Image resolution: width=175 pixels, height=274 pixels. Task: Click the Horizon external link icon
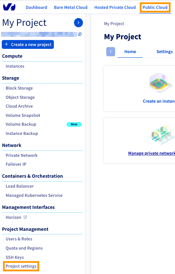pyautogui.click(x=26, y=217)
